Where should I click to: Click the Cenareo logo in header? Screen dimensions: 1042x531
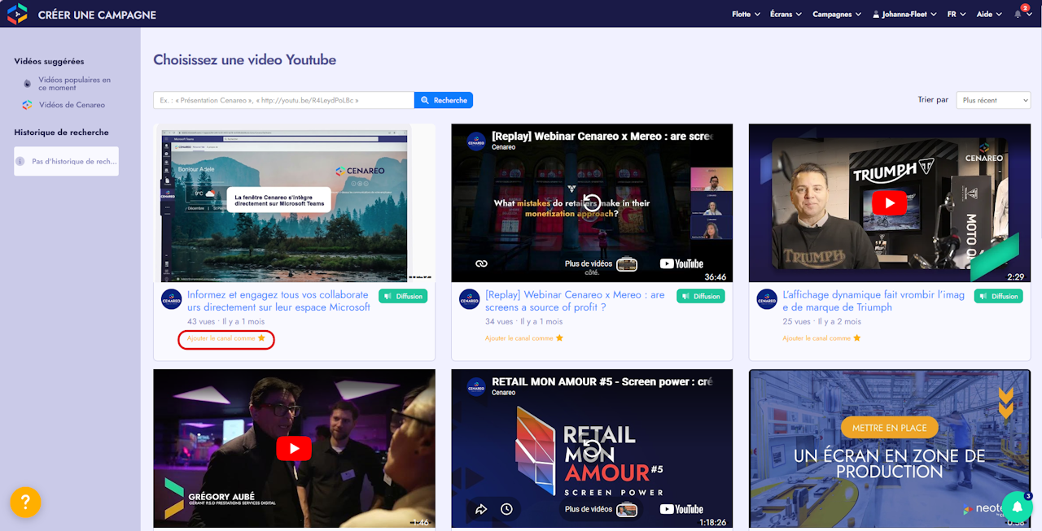coord(17,14)
